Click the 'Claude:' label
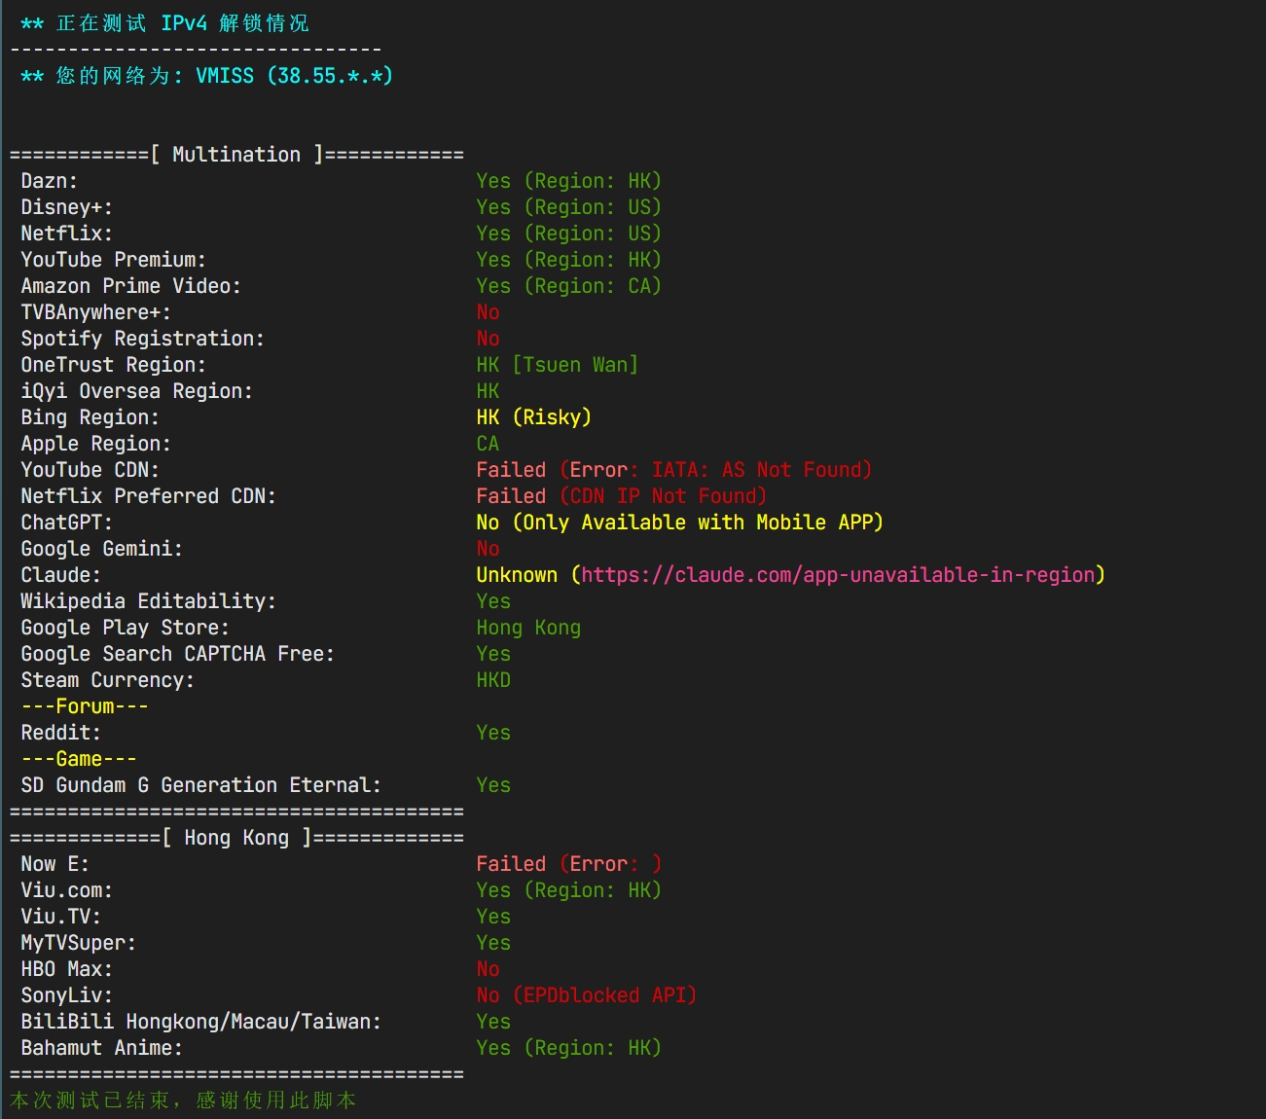The width and height of the screenshot is (1266, 1119). pos(60,575)
